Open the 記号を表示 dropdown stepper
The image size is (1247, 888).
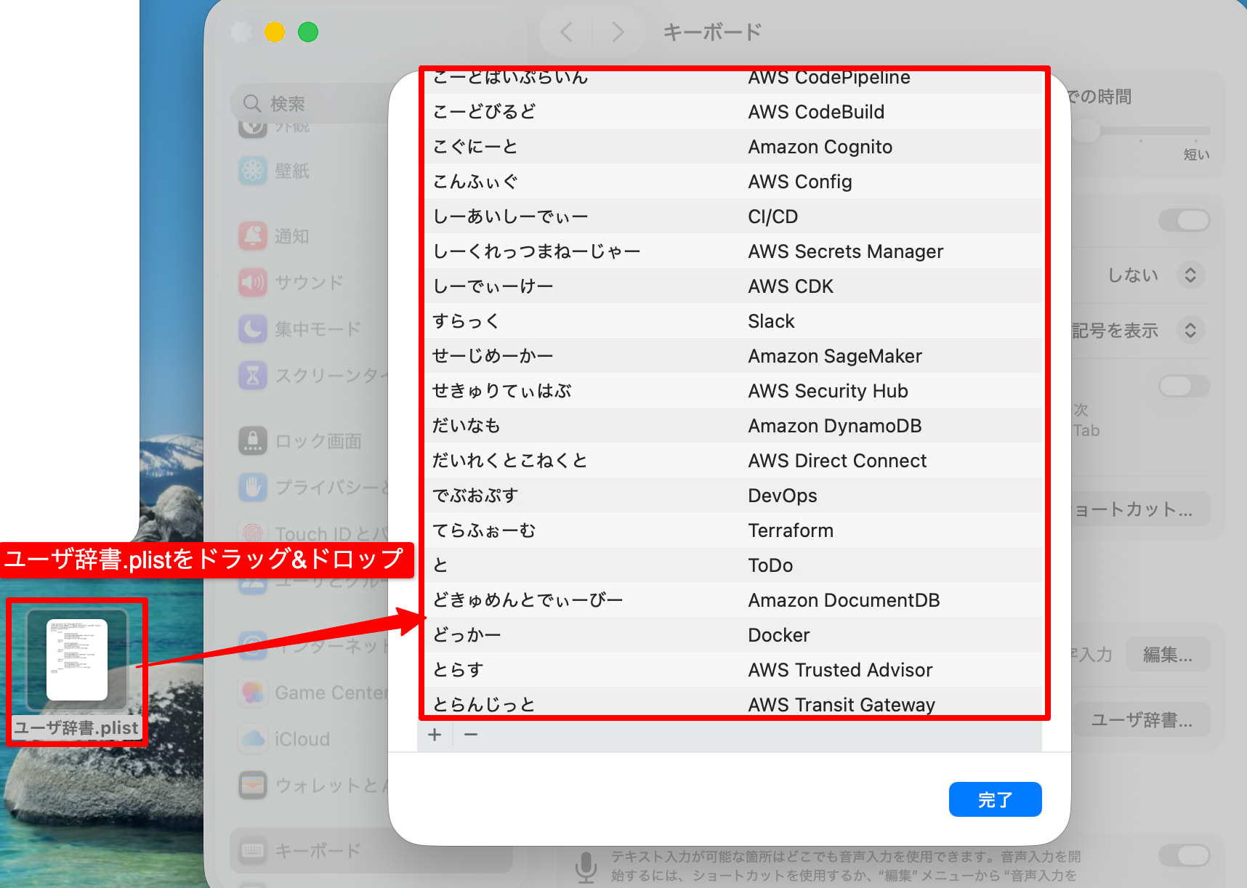click(1190, 330)
